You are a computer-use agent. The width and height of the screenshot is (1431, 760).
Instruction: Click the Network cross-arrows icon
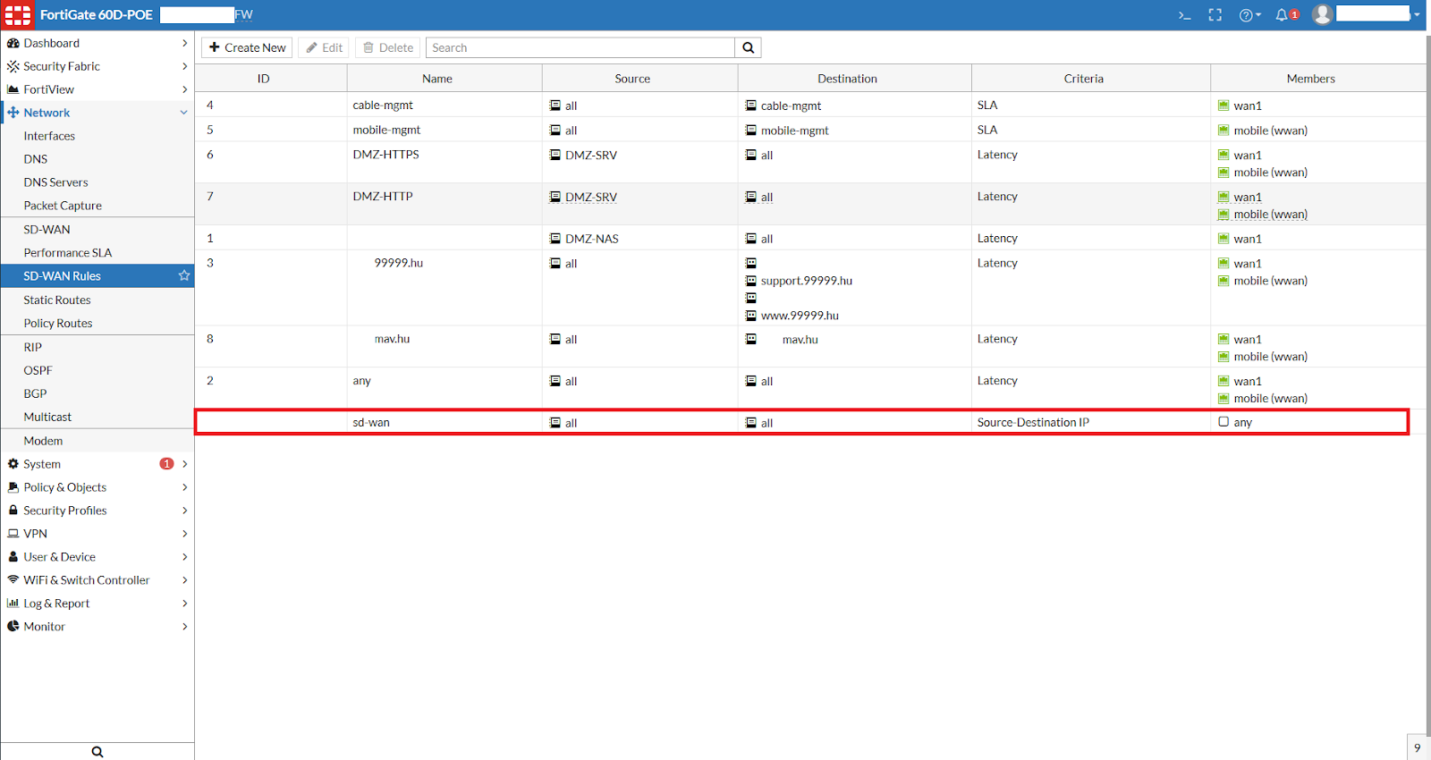(x=13, y=113)
